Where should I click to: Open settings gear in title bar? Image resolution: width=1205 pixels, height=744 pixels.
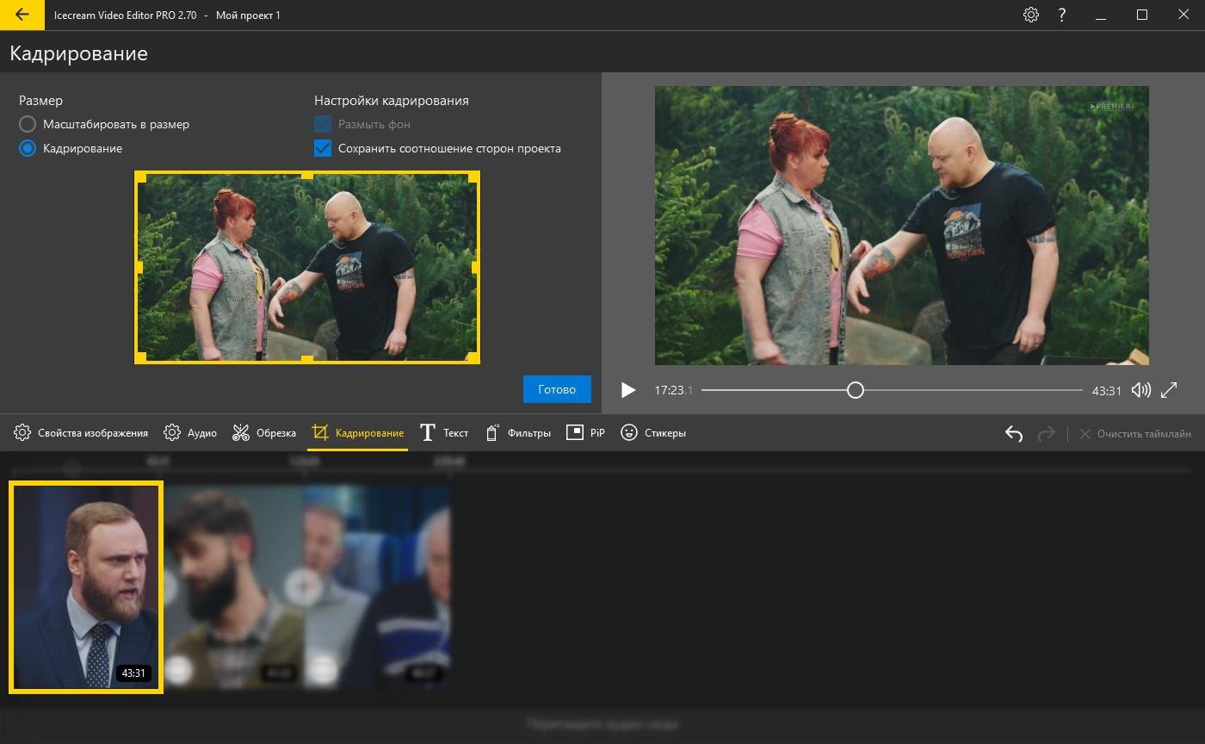pyautogui.click(x=1030, y=15)
